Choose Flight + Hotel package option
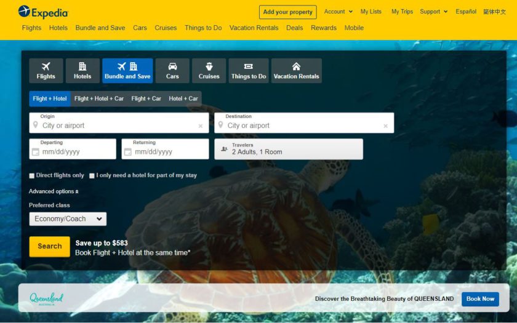Screen dimensions: 517x323 (50, 98)
